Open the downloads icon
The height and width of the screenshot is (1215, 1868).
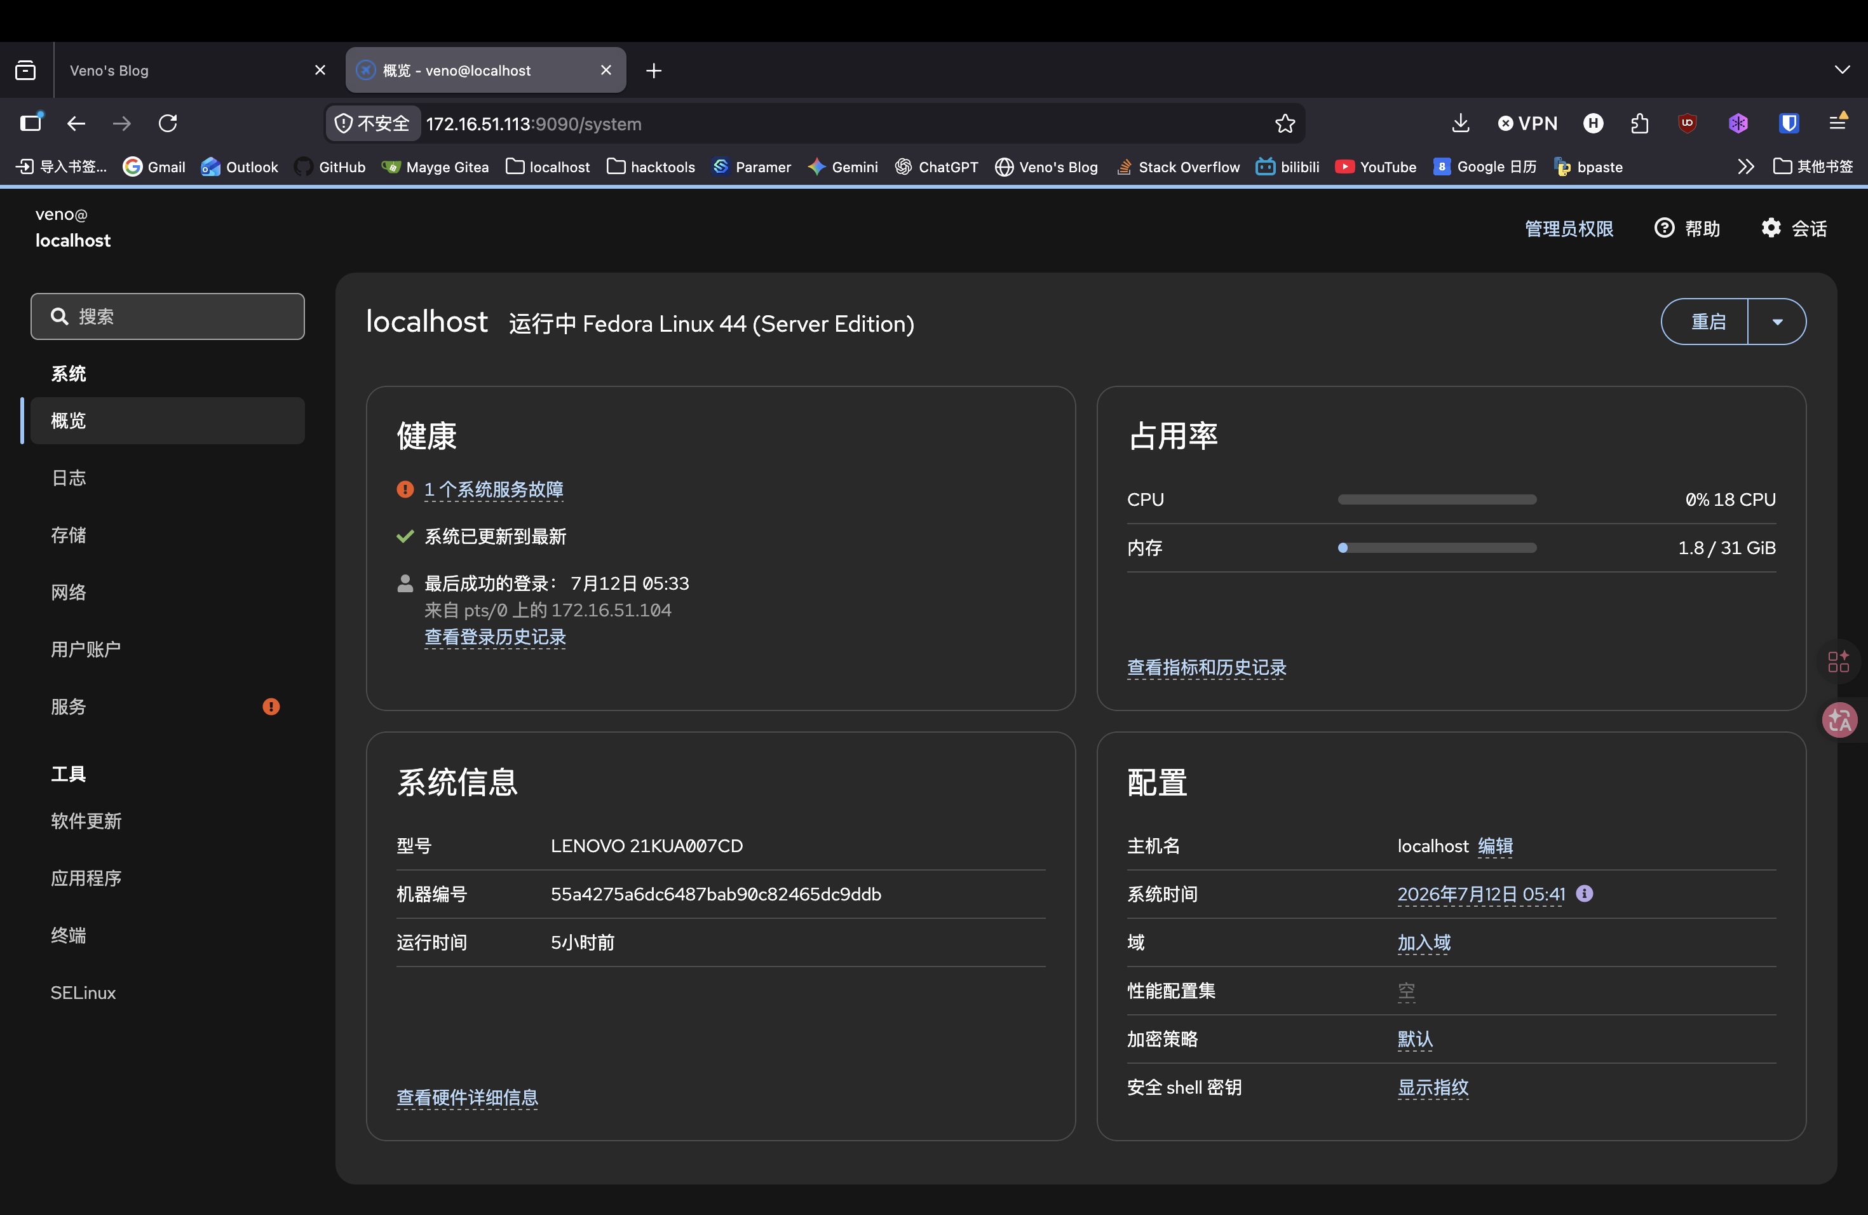tap(1460, 123)
